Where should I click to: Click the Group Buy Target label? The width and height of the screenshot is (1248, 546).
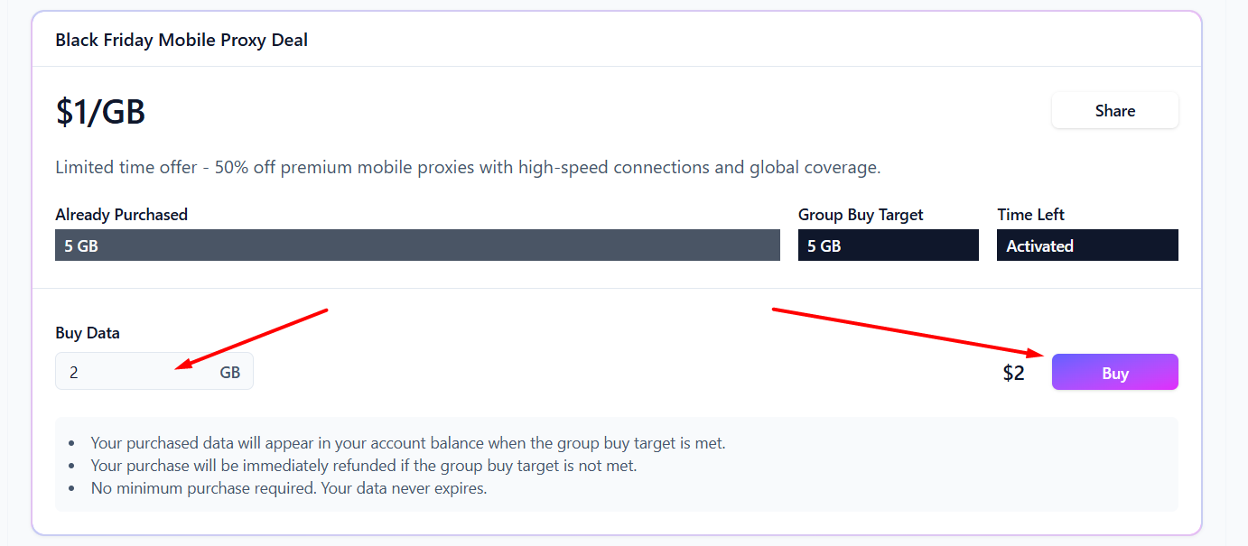point(861,215)
